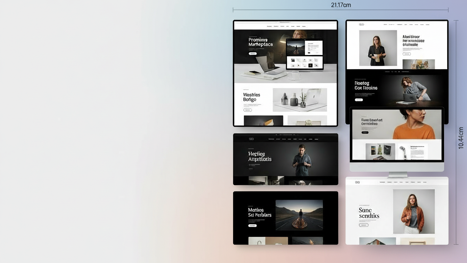Screen dimensions: 467x263
Task: Click the Promiinra Marheptace headline text
Action: 261,42
